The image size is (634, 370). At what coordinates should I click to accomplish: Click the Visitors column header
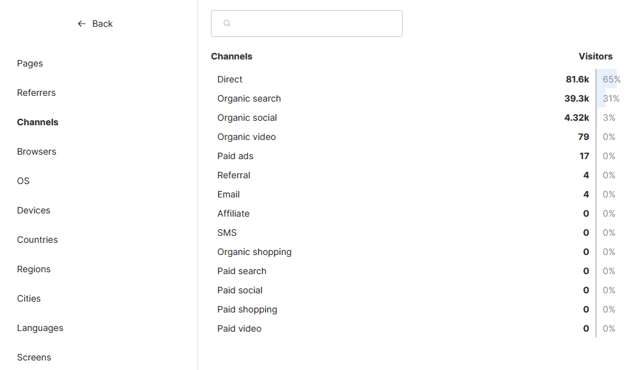tap(595, 56)
